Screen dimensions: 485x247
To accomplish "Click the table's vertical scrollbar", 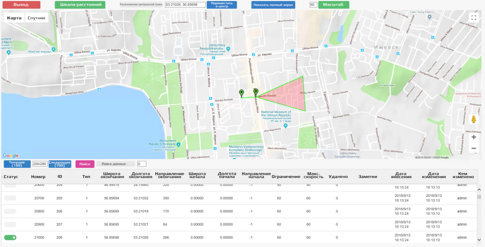I will point(479,197).
